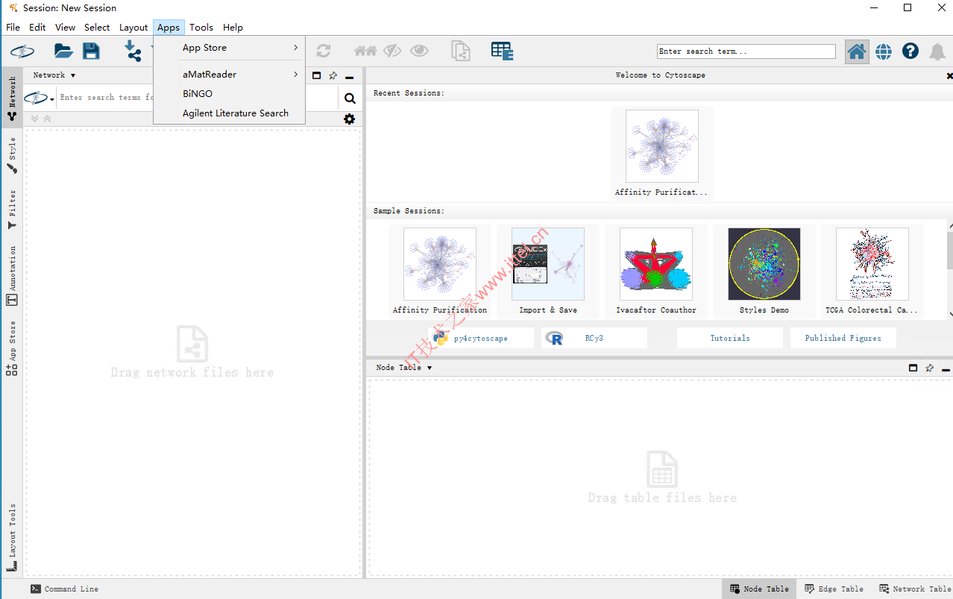This screenshot has height=599, width=953.
Task: Float the Network panel window icon
Action: [x=316, y=75]
